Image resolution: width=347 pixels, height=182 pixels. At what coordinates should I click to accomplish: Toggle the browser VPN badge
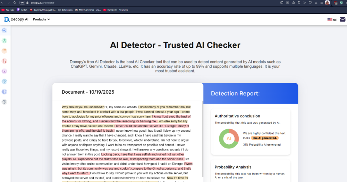click(22, 3)
